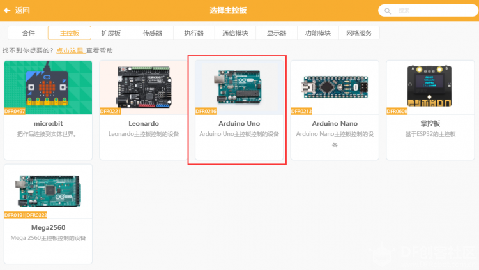Click the DFR0191|DFR0323 product code tag
The width and height of the screenshot is (479, 270).
[26, 215]
